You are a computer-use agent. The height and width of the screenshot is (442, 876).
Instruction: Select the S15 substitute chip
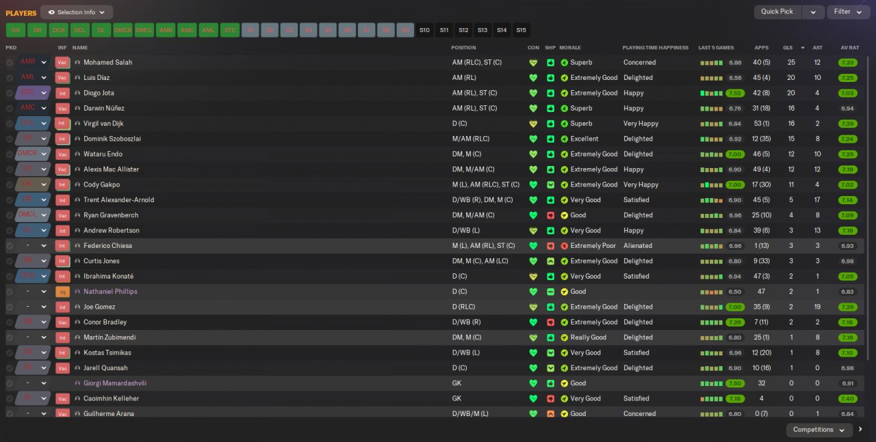coord(521,30)
